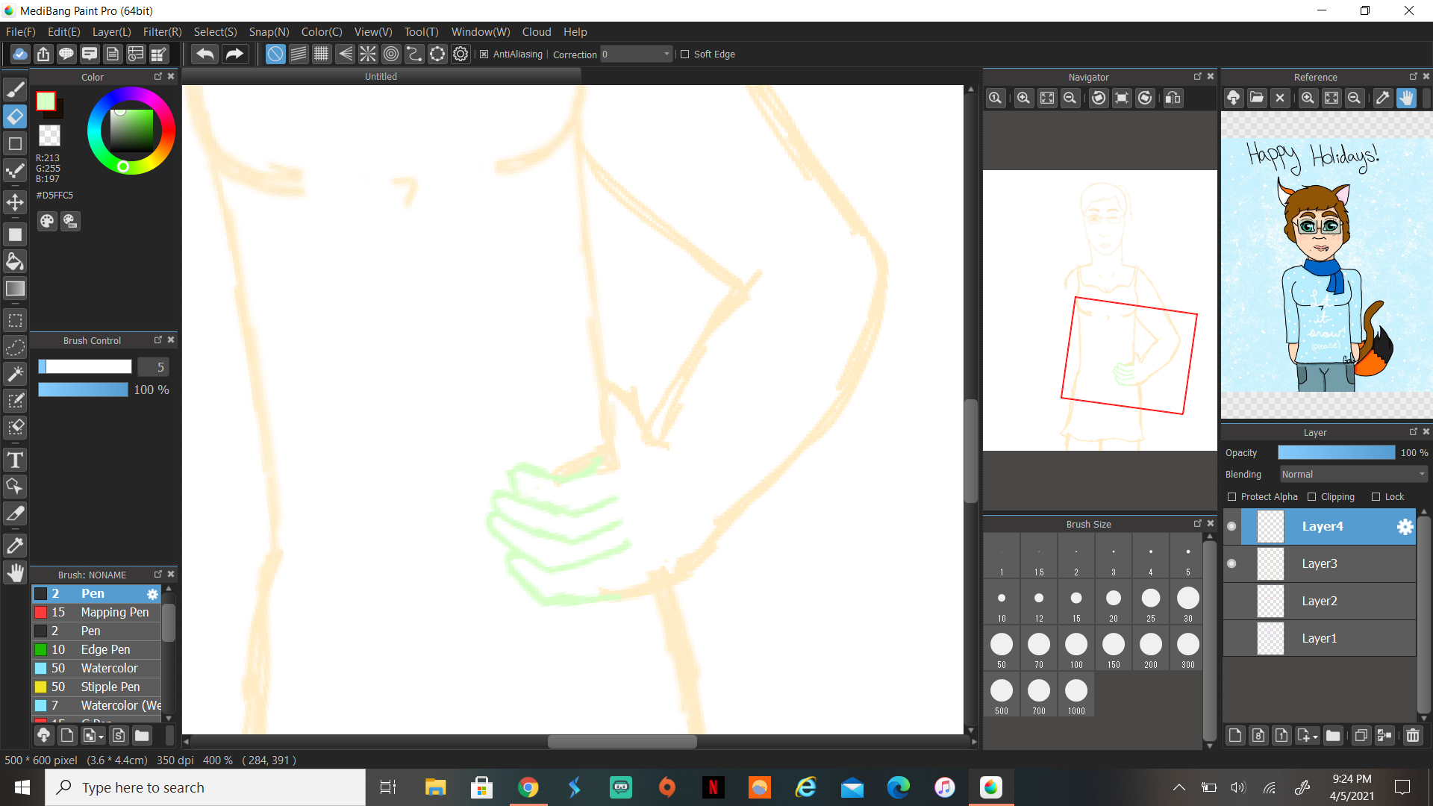
Task: Enable layer Lock checkbox
Action: tap(1376, 497)
